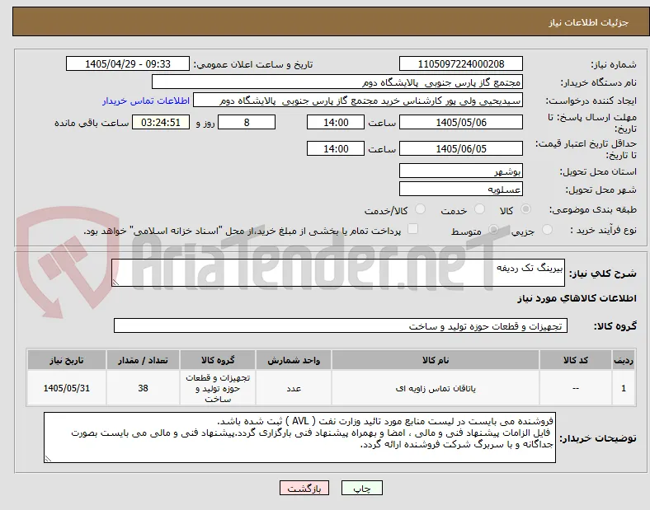Select the کالا radio button

[525, 209]
